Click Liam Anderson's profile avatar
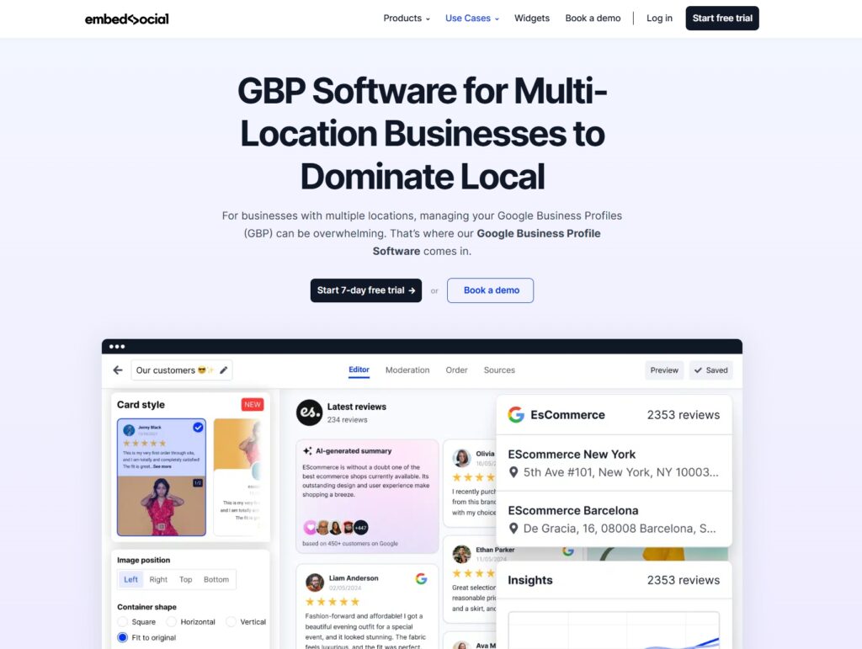 (315, 582)
